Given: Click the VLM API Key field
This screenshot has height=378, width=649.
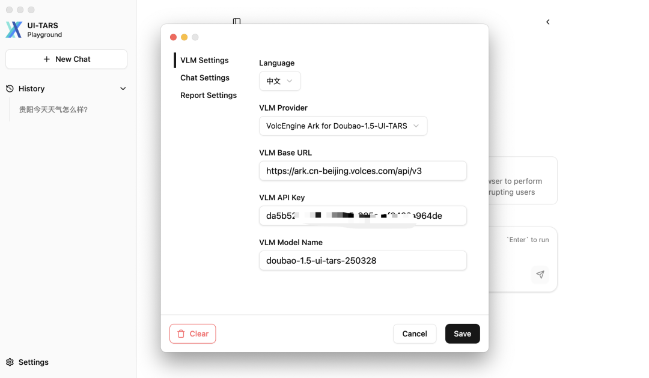Looking at the screenshot, I should pos(363,216).
